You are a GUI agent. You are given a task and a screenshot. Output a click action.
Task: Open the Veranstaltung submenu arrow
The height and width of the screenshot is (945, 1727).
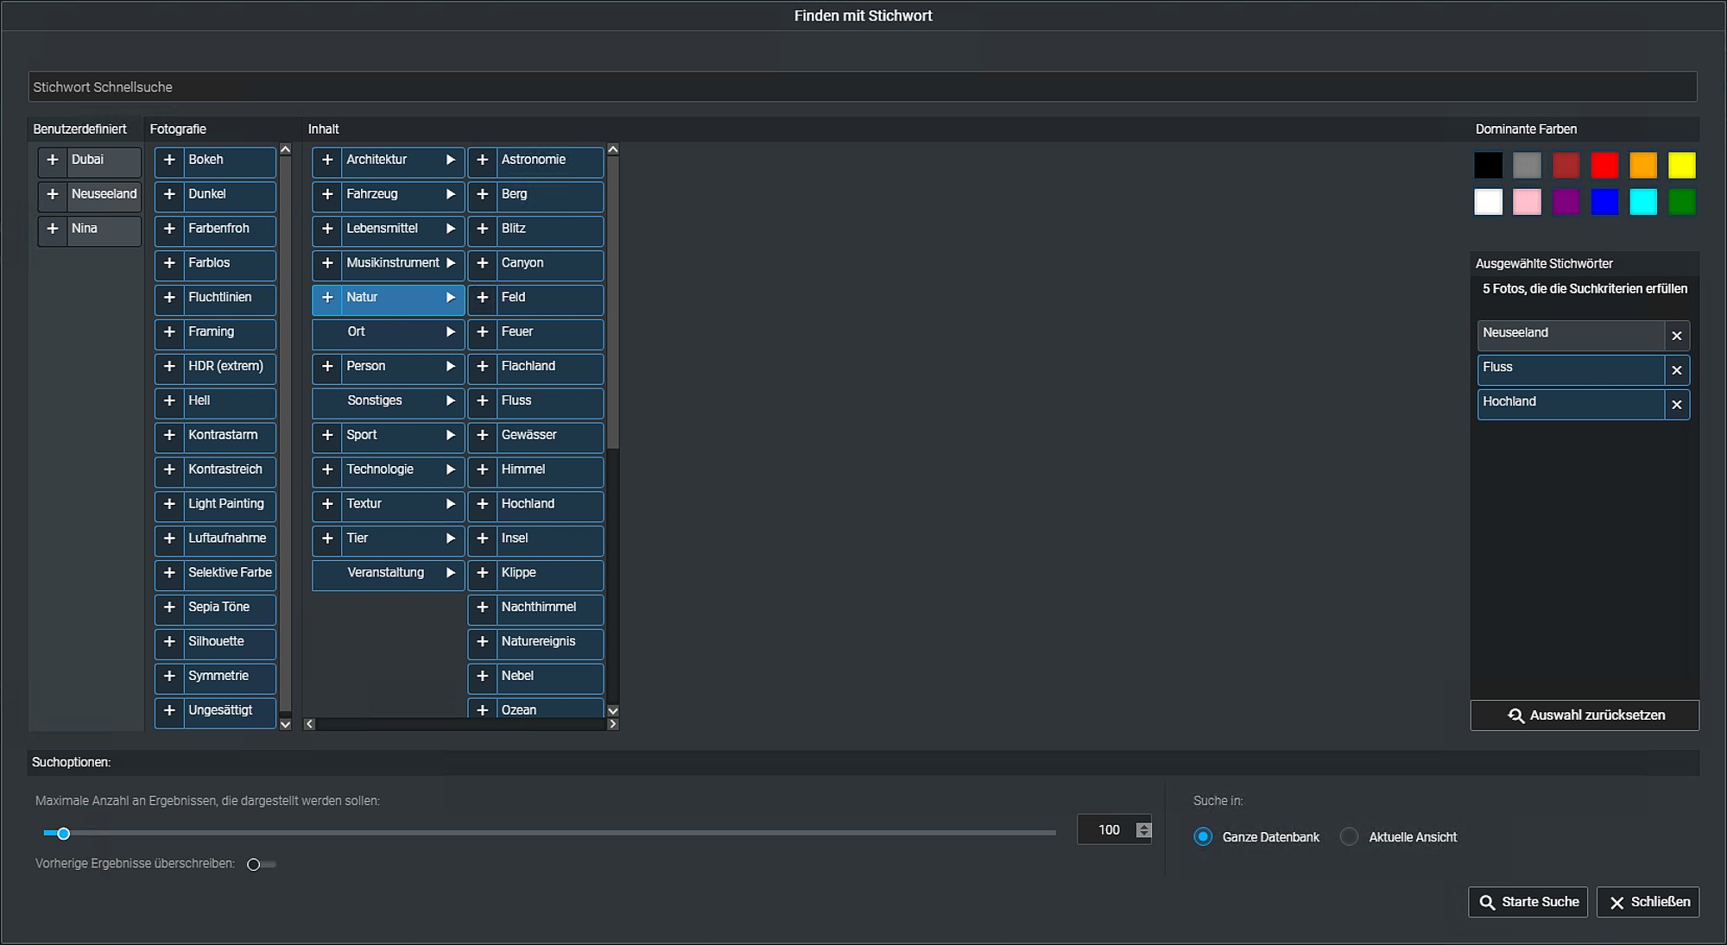pyautogui.click(x=451, y=573)
